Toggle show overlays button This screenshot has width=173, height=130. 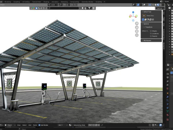[x=144, y=5]
